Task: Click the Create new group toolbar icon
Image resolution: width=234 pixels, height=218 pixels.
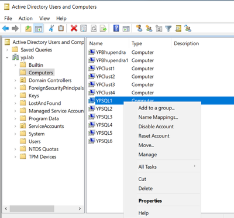Action: (x=149, y=29)
